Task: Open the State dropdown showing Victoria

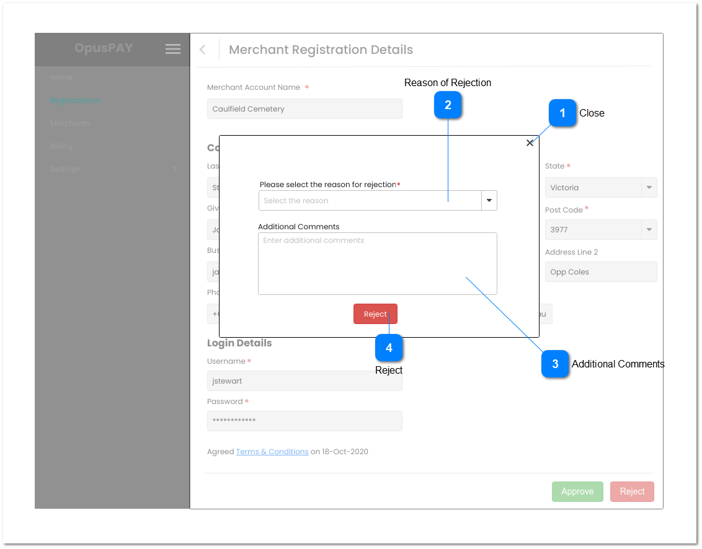Action: [x=649, y=187]
